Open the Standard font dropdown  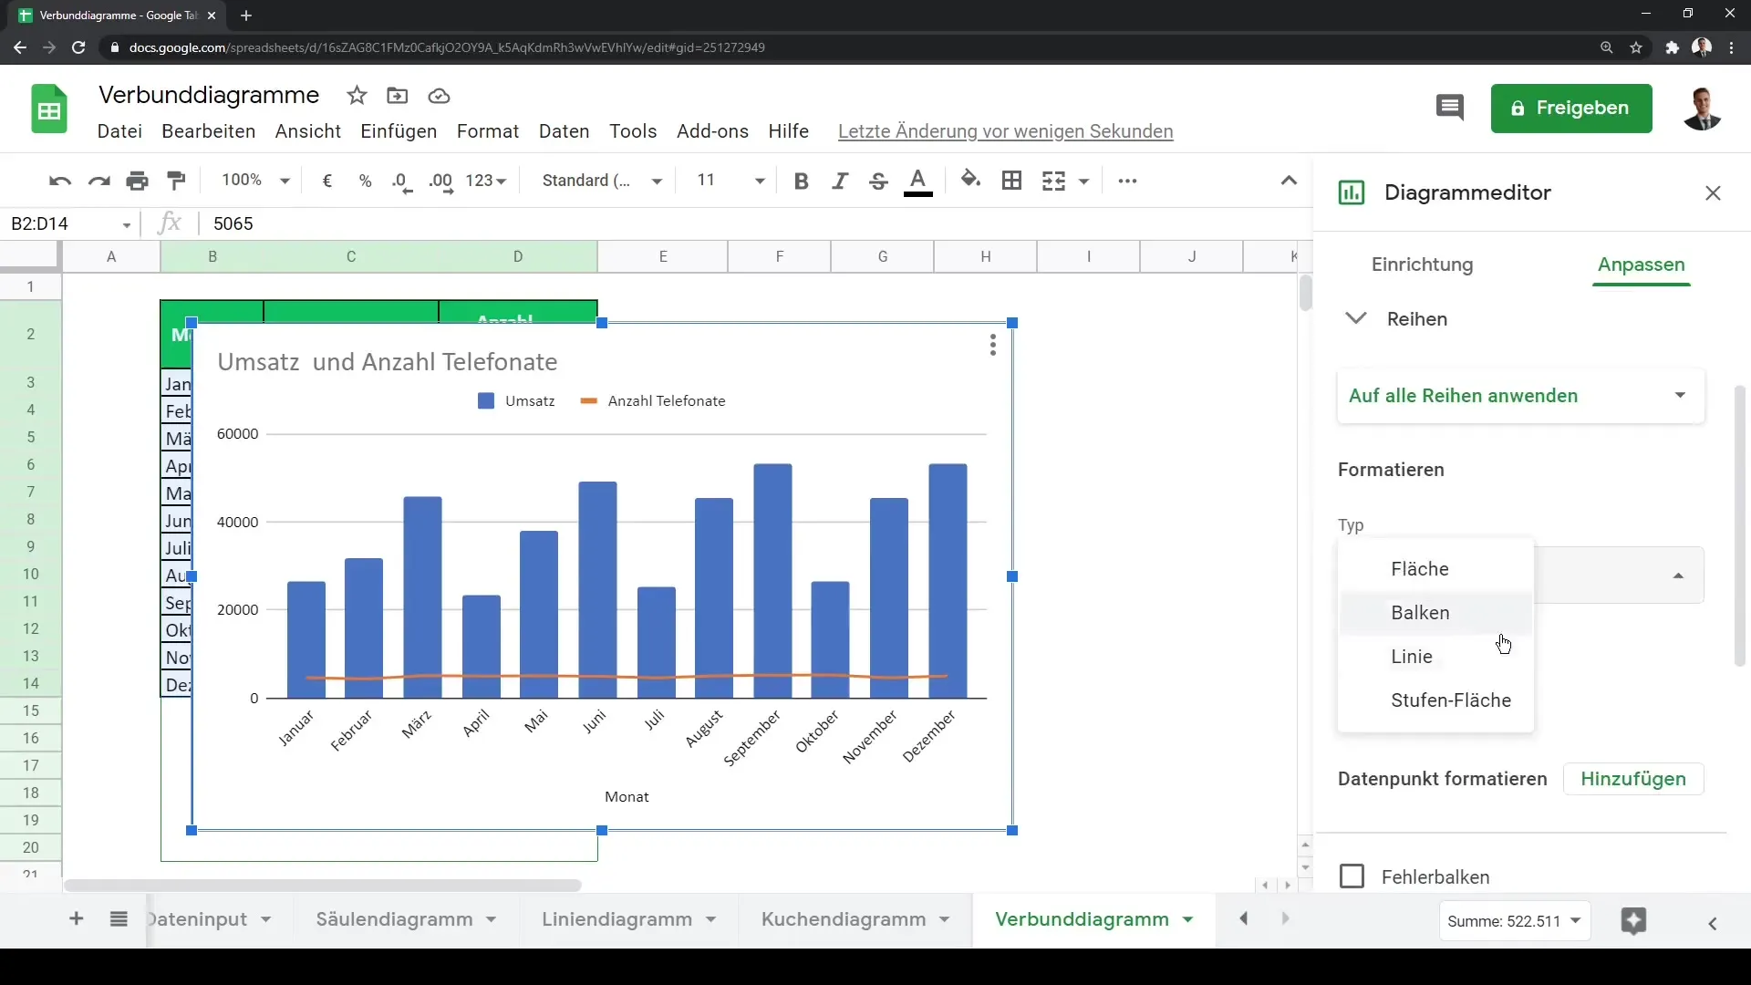pyautogui.click(x=602, y=181)
